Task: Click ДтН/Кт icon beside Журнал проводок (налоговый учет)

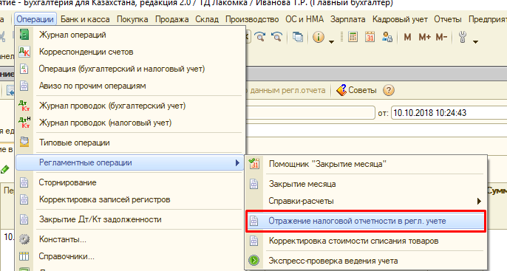Action: click(24, 123)
